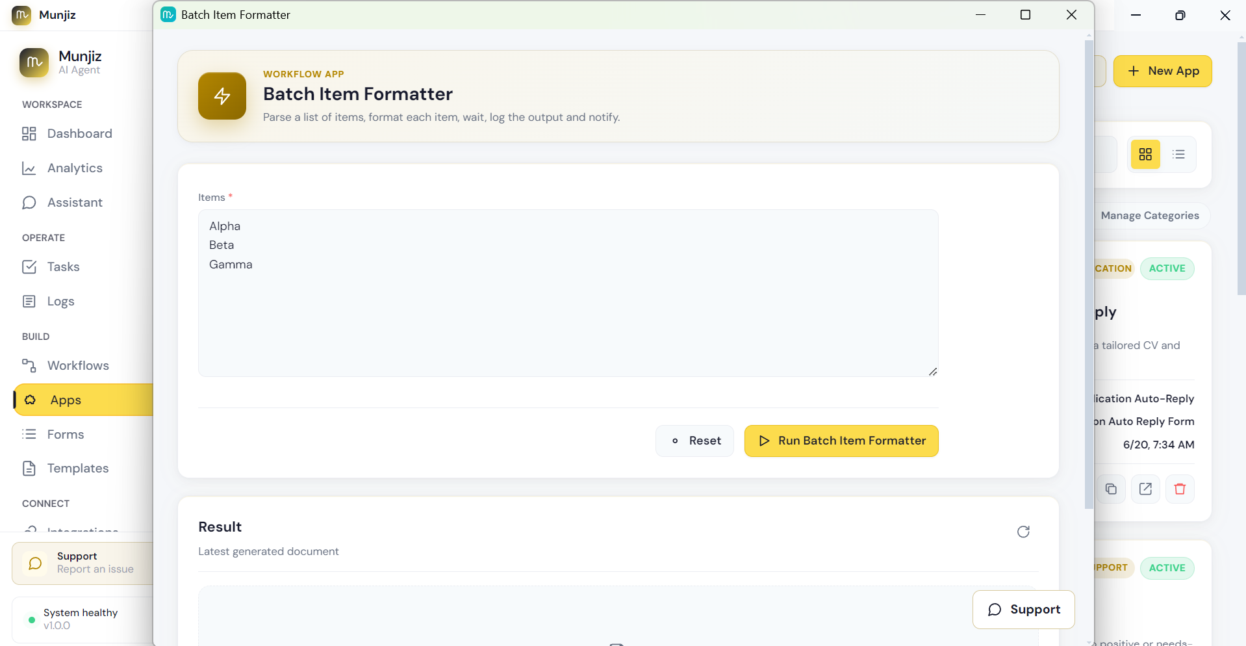The height and width of the screenshot is (646, 1246).
Task: Switch to list view in Munjiz apps
Action: (1178, 155)
